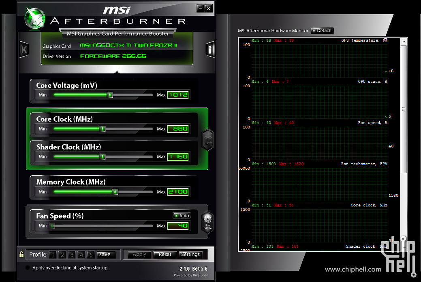
Task: Click the Apply button
Action: click(139, 255)
